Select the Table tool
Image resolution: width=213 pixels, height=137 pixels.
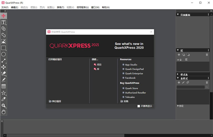(4, 87)
